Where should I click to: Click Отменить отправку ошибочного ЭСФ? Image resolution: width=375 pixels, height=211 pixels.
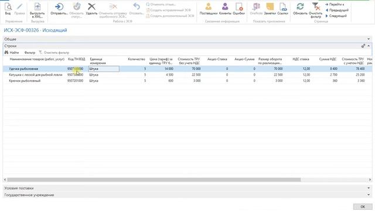point(113,11)
